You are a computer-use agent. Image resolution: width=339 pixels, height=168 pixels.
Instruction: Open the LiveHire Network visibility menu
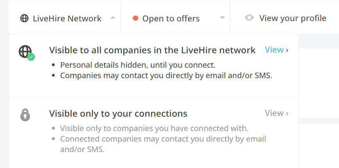click(64, 18)
